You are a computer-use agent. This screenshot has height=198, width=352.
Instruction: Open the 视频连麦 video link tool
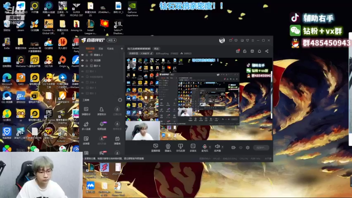pos(102,126)
